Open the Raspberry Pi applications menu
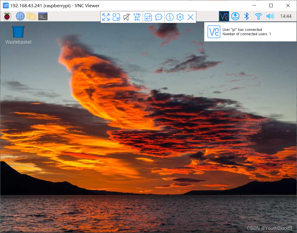This screenshot has height=233, width=297. (7, 16)
